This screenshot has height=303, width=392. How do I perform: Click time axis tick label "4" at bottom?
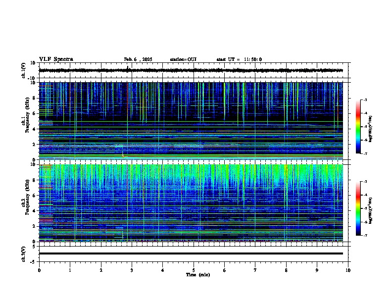[x=163, y=270]
